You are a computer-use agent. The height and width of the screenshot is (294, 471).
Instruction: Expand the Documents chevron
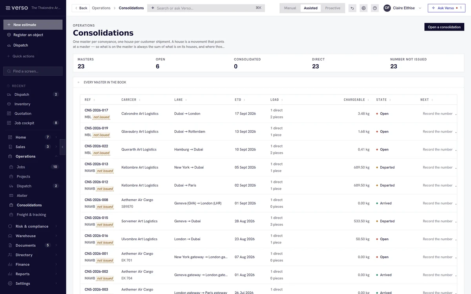[x=56, y=245]
